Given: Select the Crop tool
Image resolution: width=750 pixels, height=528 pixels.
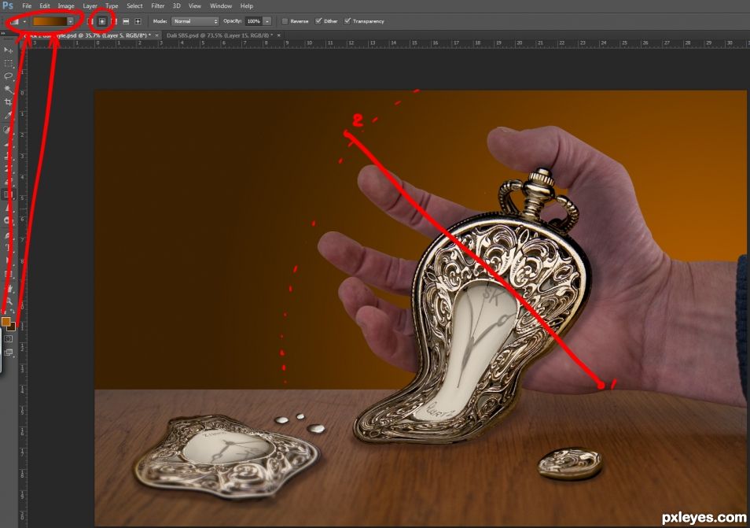Looking at the screenshot, I should [8, 102].
